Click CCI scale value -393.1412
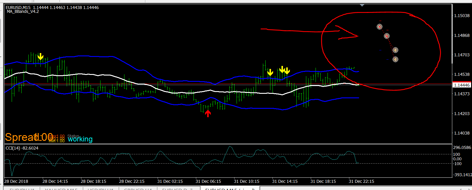 pyautogui.click(x=462, y=175)
